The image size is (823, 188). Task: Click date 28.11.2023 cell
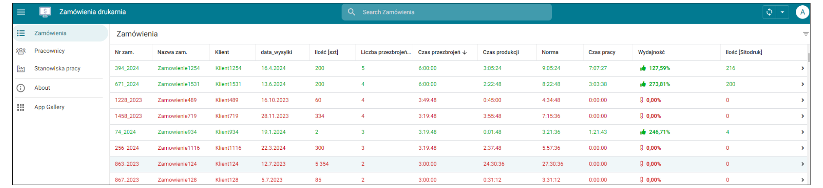pos(275,116)
